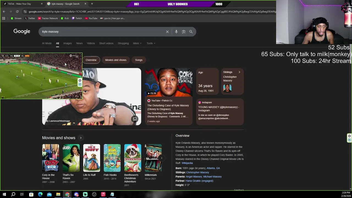Screen dimensions: 352x198
Task: Open Mail app from taskbar
Action: click(x=49, y=194)
